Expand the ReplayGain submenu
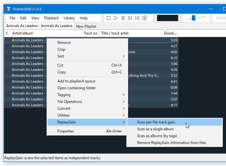Image resolution: width=226 pixels, height=166 pixels. 88,122
